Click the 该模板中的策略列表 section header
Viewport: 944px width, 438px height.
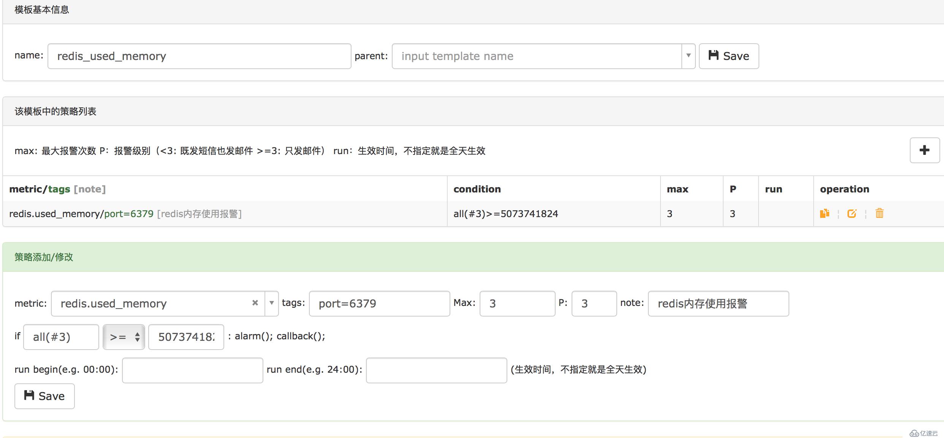tap(56, 111)
